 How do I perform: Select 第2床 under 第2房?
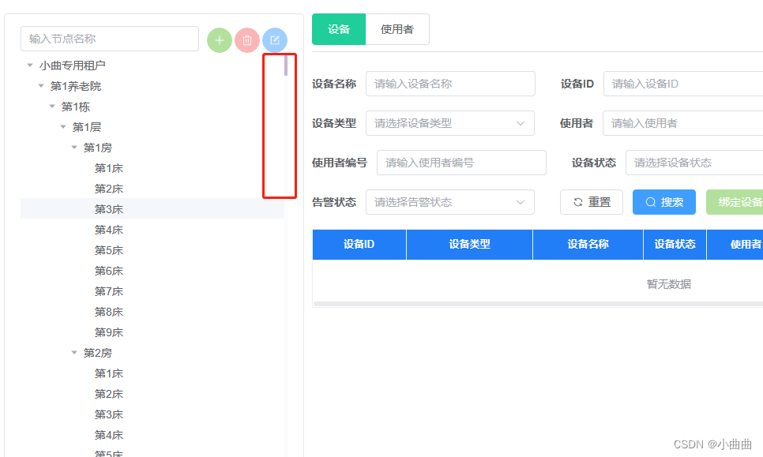coord(109,394)
